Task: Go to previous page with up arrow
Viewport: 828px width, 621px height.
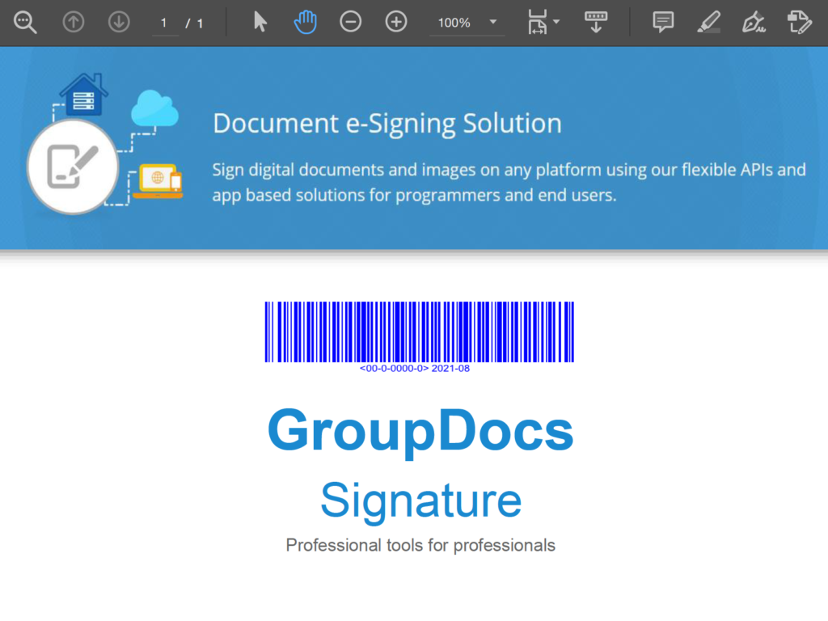Action: click(74, 23)
